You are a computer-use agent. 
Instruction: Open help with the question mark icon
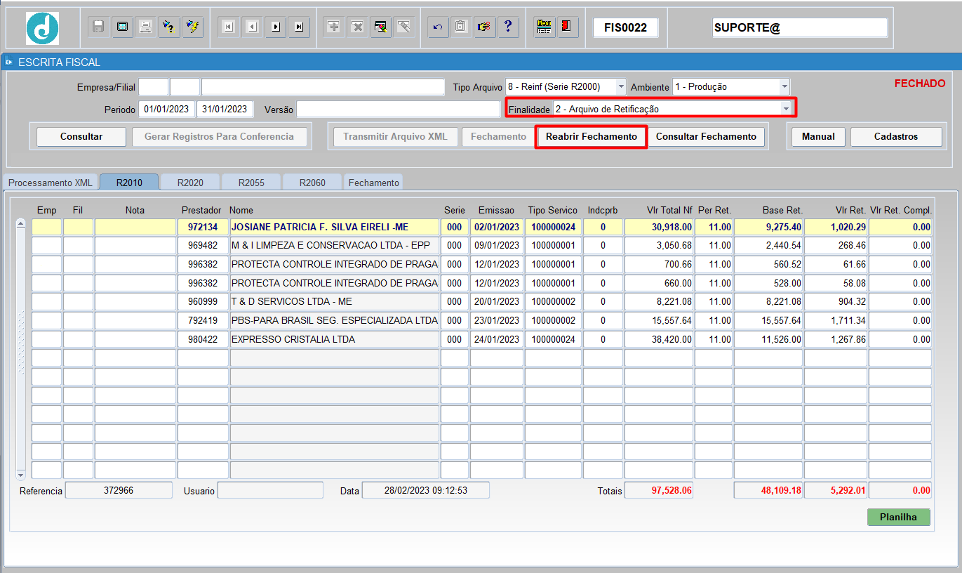click(507, 27)
